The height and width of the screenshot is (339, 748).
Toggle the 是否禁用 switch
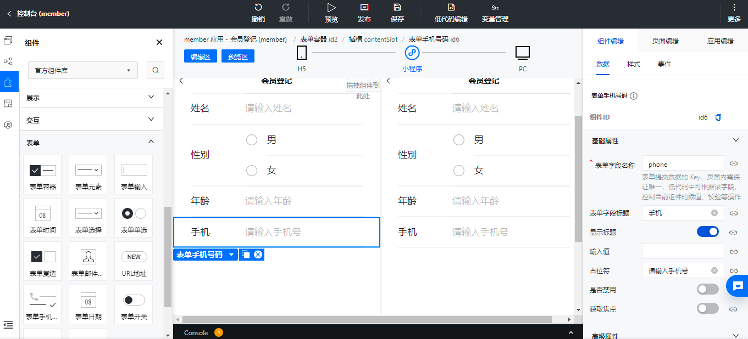point(708,289)
